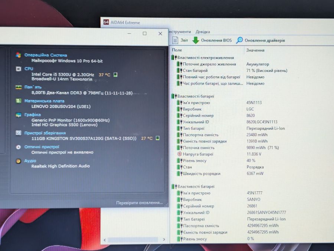
Task: Click the AIDA64 Extreme title bar icon
Action: [x=106, y=22]
